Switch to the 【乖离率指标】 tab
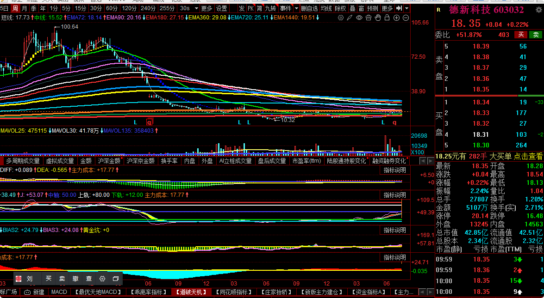 [148, 292]
